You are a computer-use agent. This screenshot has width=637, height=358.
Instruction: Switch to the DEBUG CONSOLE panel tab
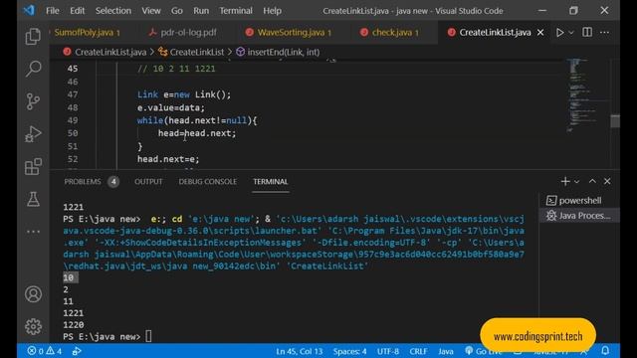(208, 182)
